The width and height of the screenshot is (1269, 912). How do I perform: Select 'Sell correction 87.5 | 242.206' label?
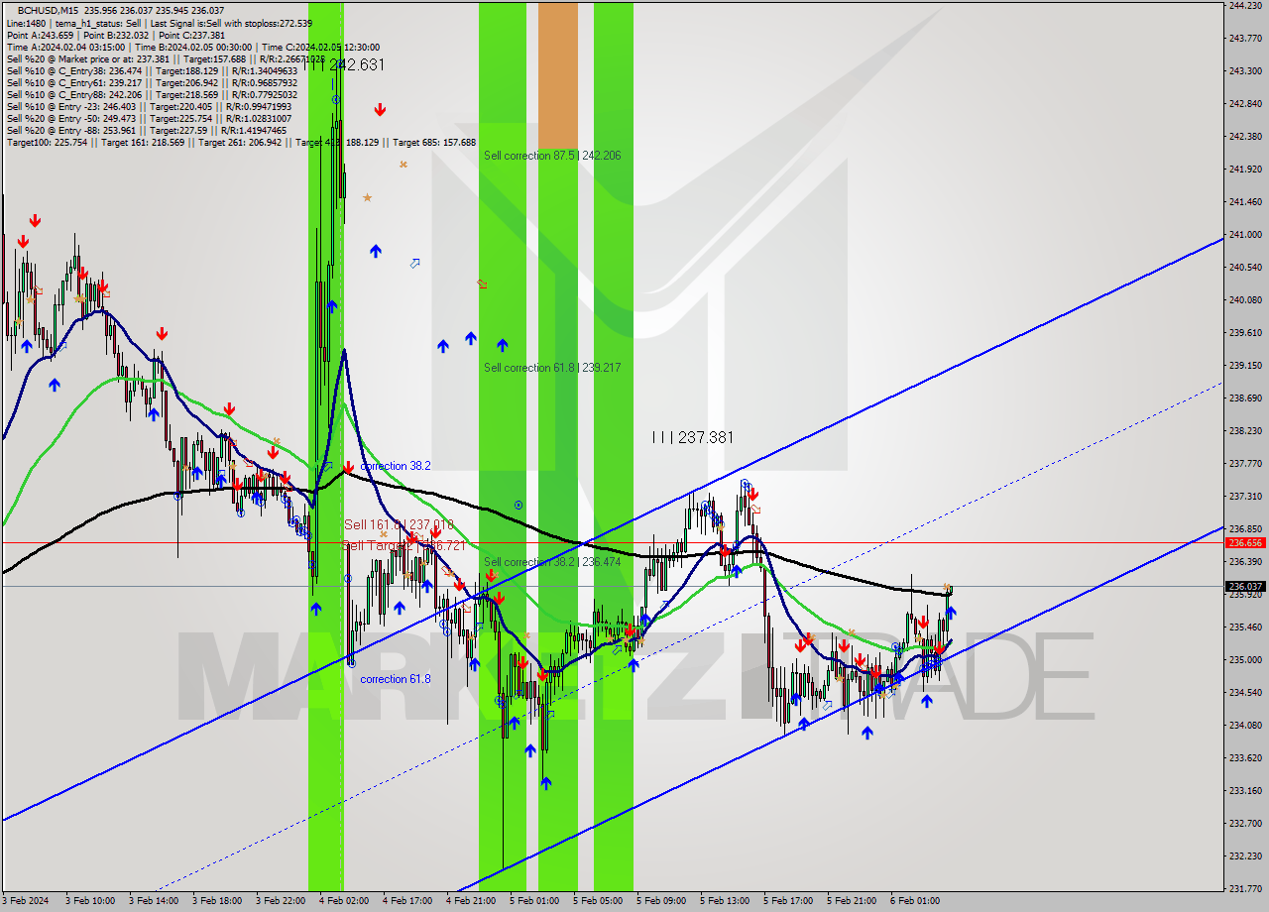click(x=552, y=156)
